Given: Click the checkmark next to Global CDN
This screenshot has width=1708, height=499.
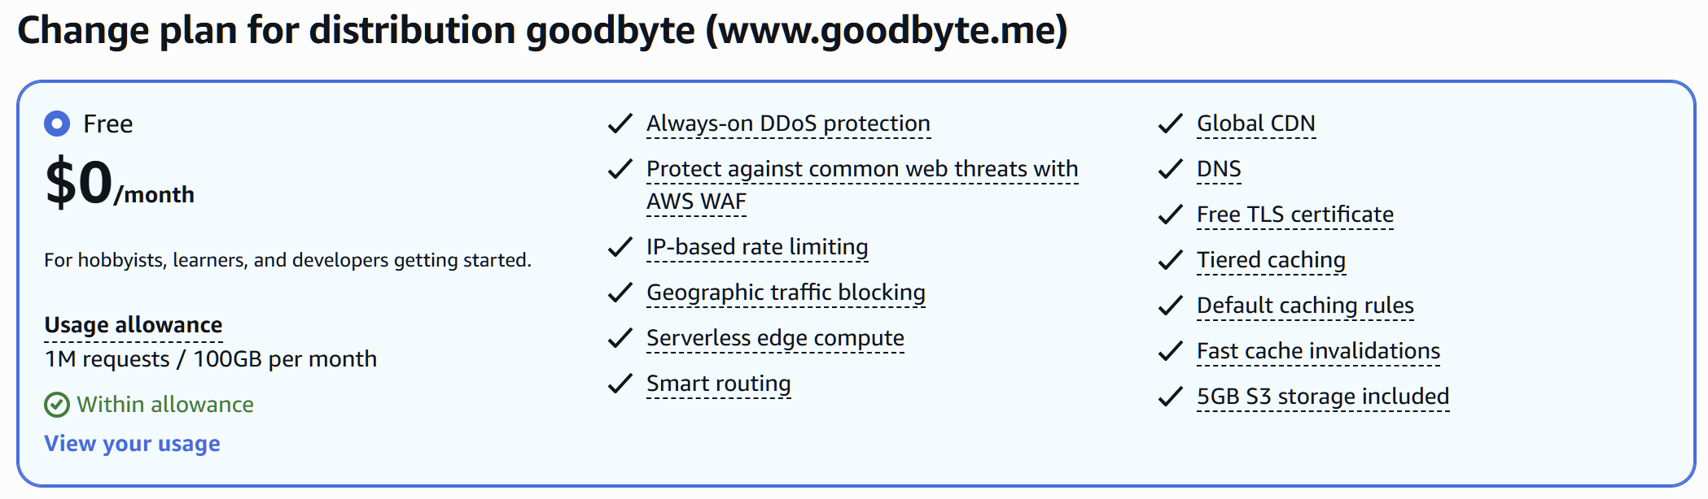Looking at the screenshot, I should pyautogui.click(x=1170, y=124).
